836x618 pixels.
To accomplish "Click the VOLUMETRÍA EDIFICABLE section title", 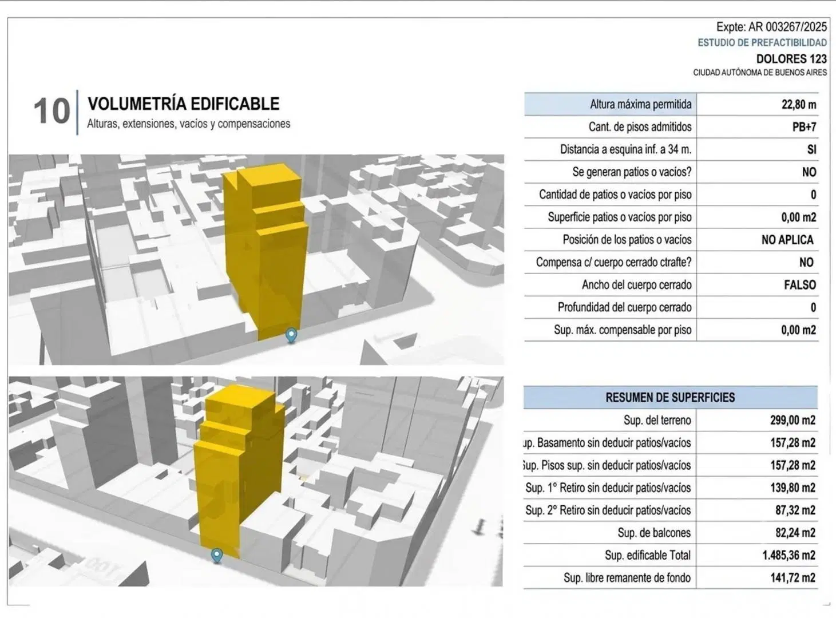I will point(184,104).
